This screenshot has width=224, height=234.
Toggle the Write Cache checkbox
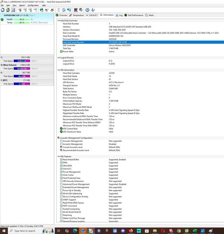61,175
